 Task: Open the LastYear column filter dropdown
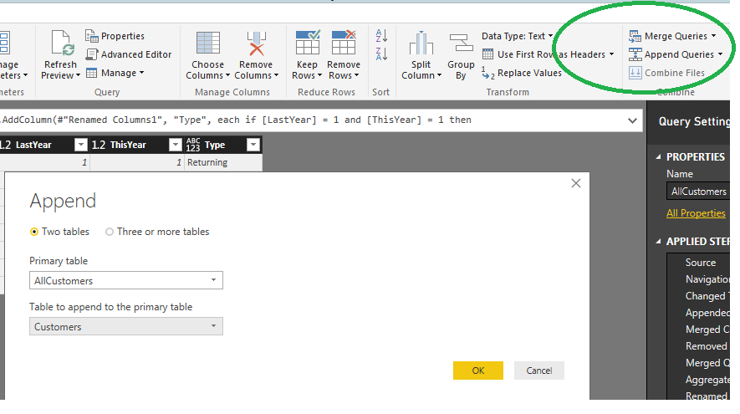81,145
